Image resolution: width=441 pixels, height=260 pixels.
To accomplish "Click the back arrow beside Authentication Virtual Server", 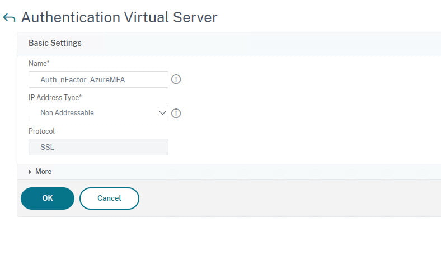I will 9,18.
